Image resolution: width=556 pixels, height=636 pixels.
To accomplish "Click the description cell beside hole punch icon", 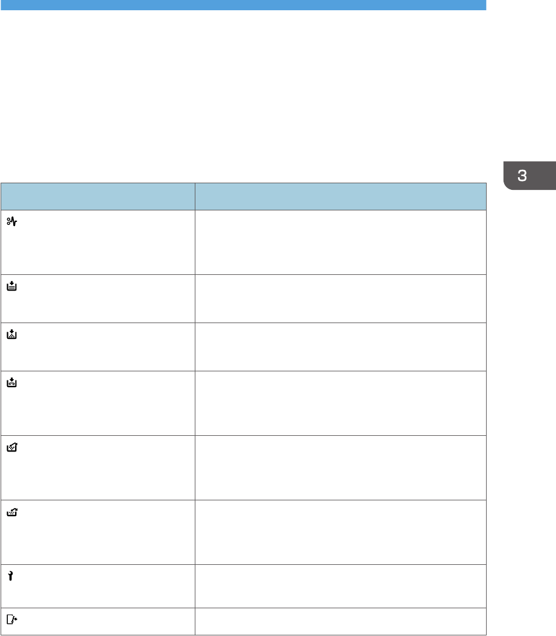I will coord(341,532).
